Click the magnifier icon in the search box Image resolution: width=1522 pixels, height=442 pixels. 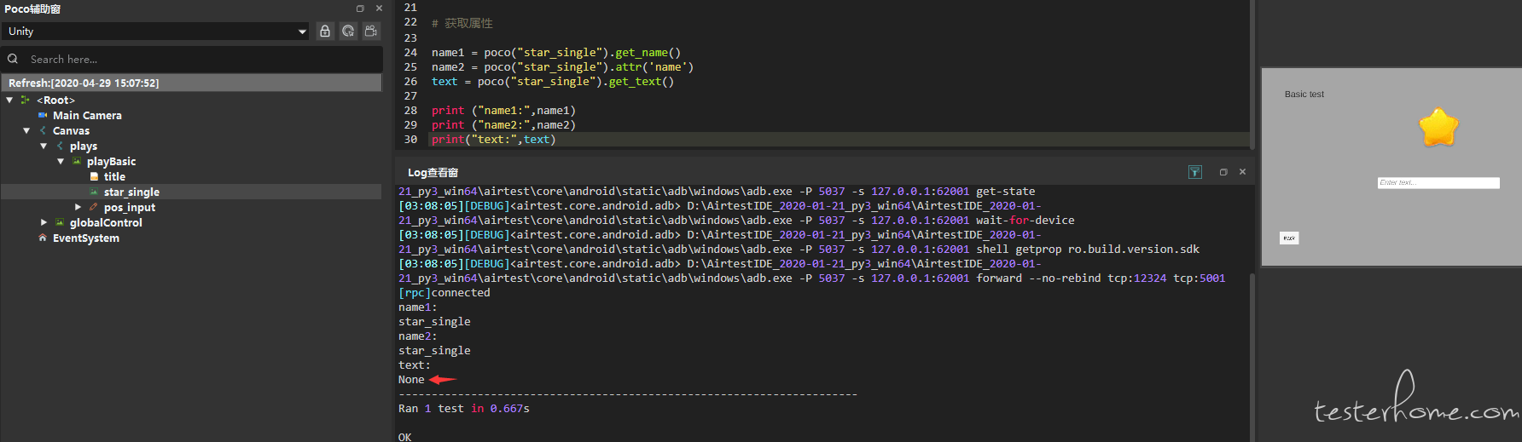click(x=13, y=59)
